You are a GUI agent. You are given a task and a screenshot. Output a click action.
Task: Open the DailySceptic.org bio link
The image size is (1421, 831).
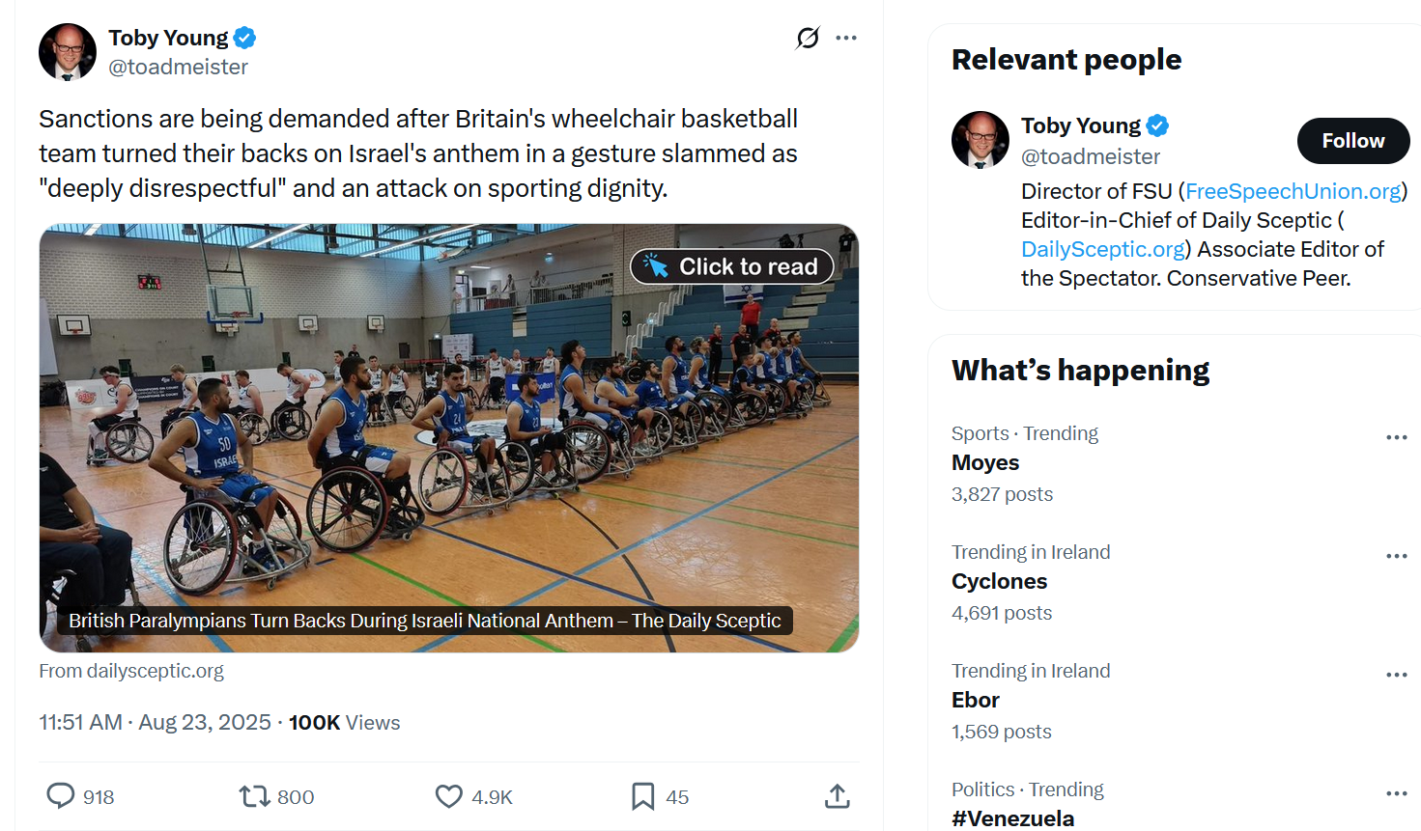pos(1102,249)
